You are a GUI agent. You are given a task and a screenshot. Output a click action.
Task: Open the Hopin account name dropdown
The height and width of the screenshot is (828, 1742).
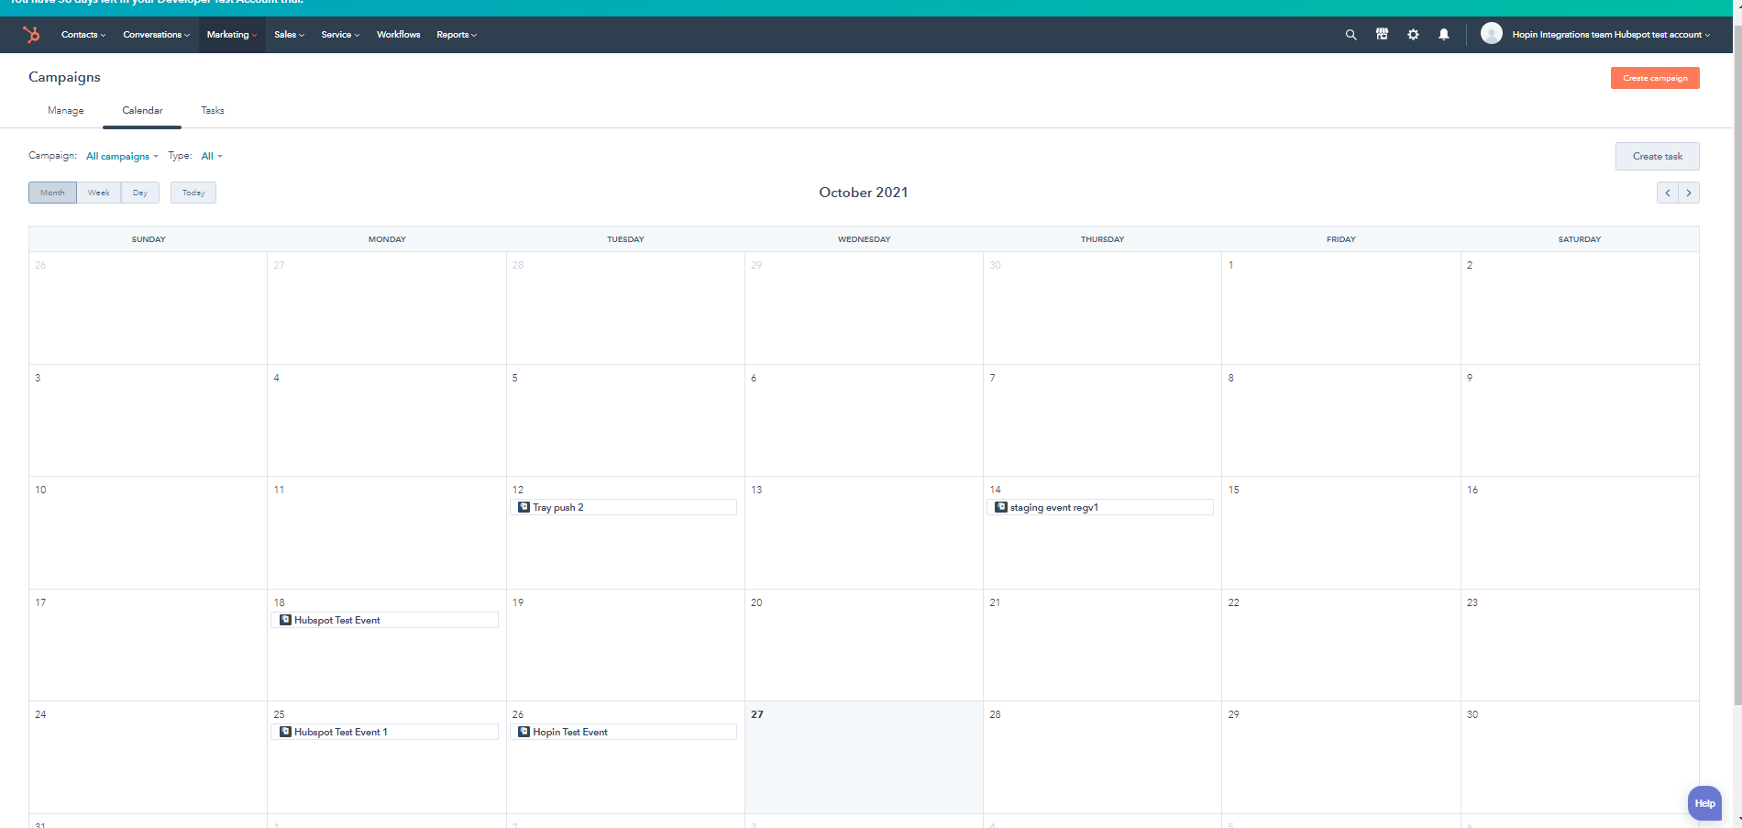tap(1611, 35)
